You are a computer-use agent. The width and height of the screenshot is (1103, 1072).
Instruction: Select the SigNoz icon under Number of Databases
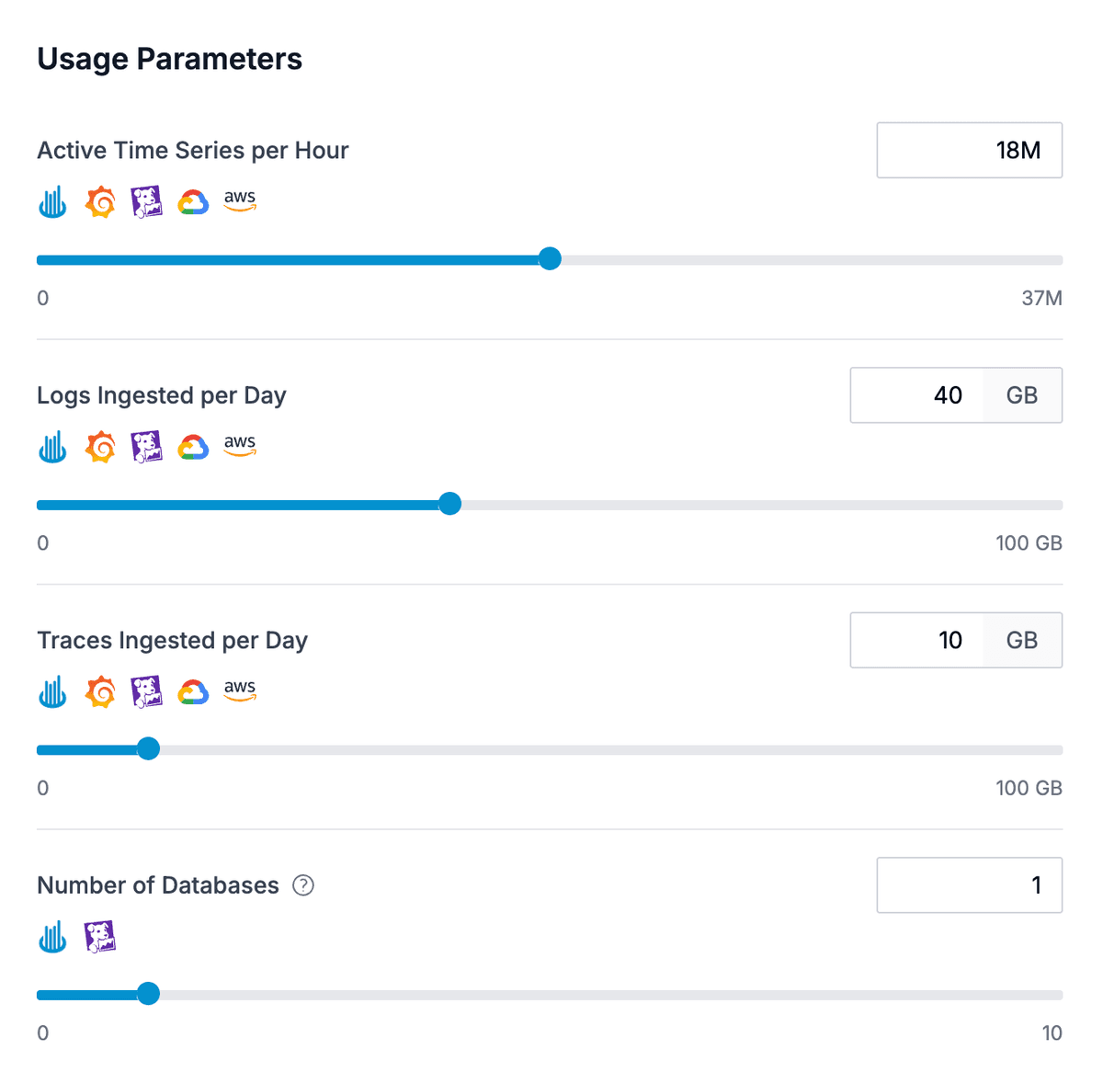(x=52, y=937)
